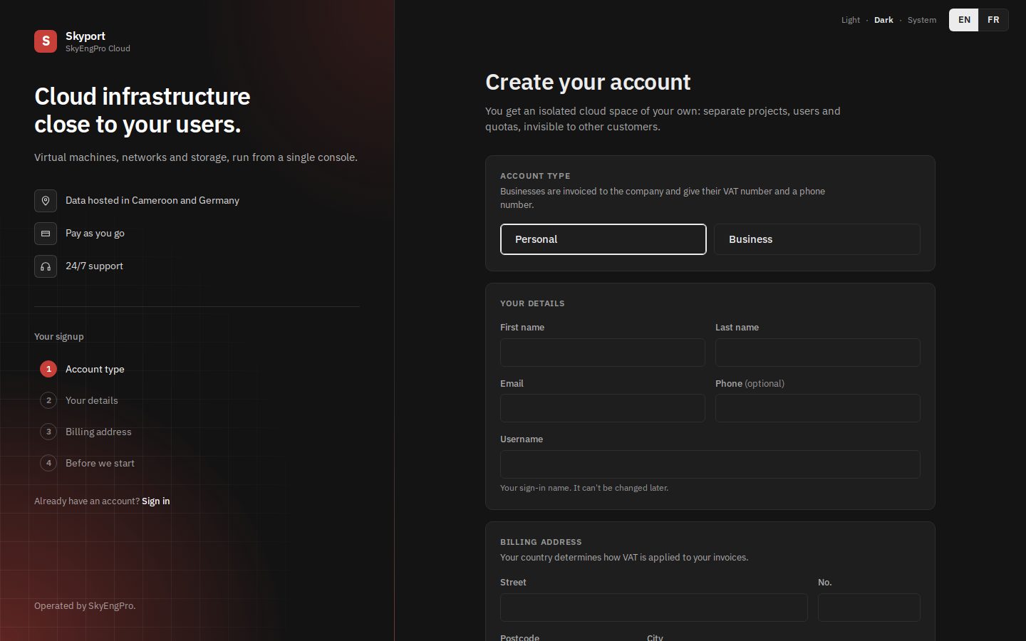Click the Skyport S logo icon

point(46,41)
